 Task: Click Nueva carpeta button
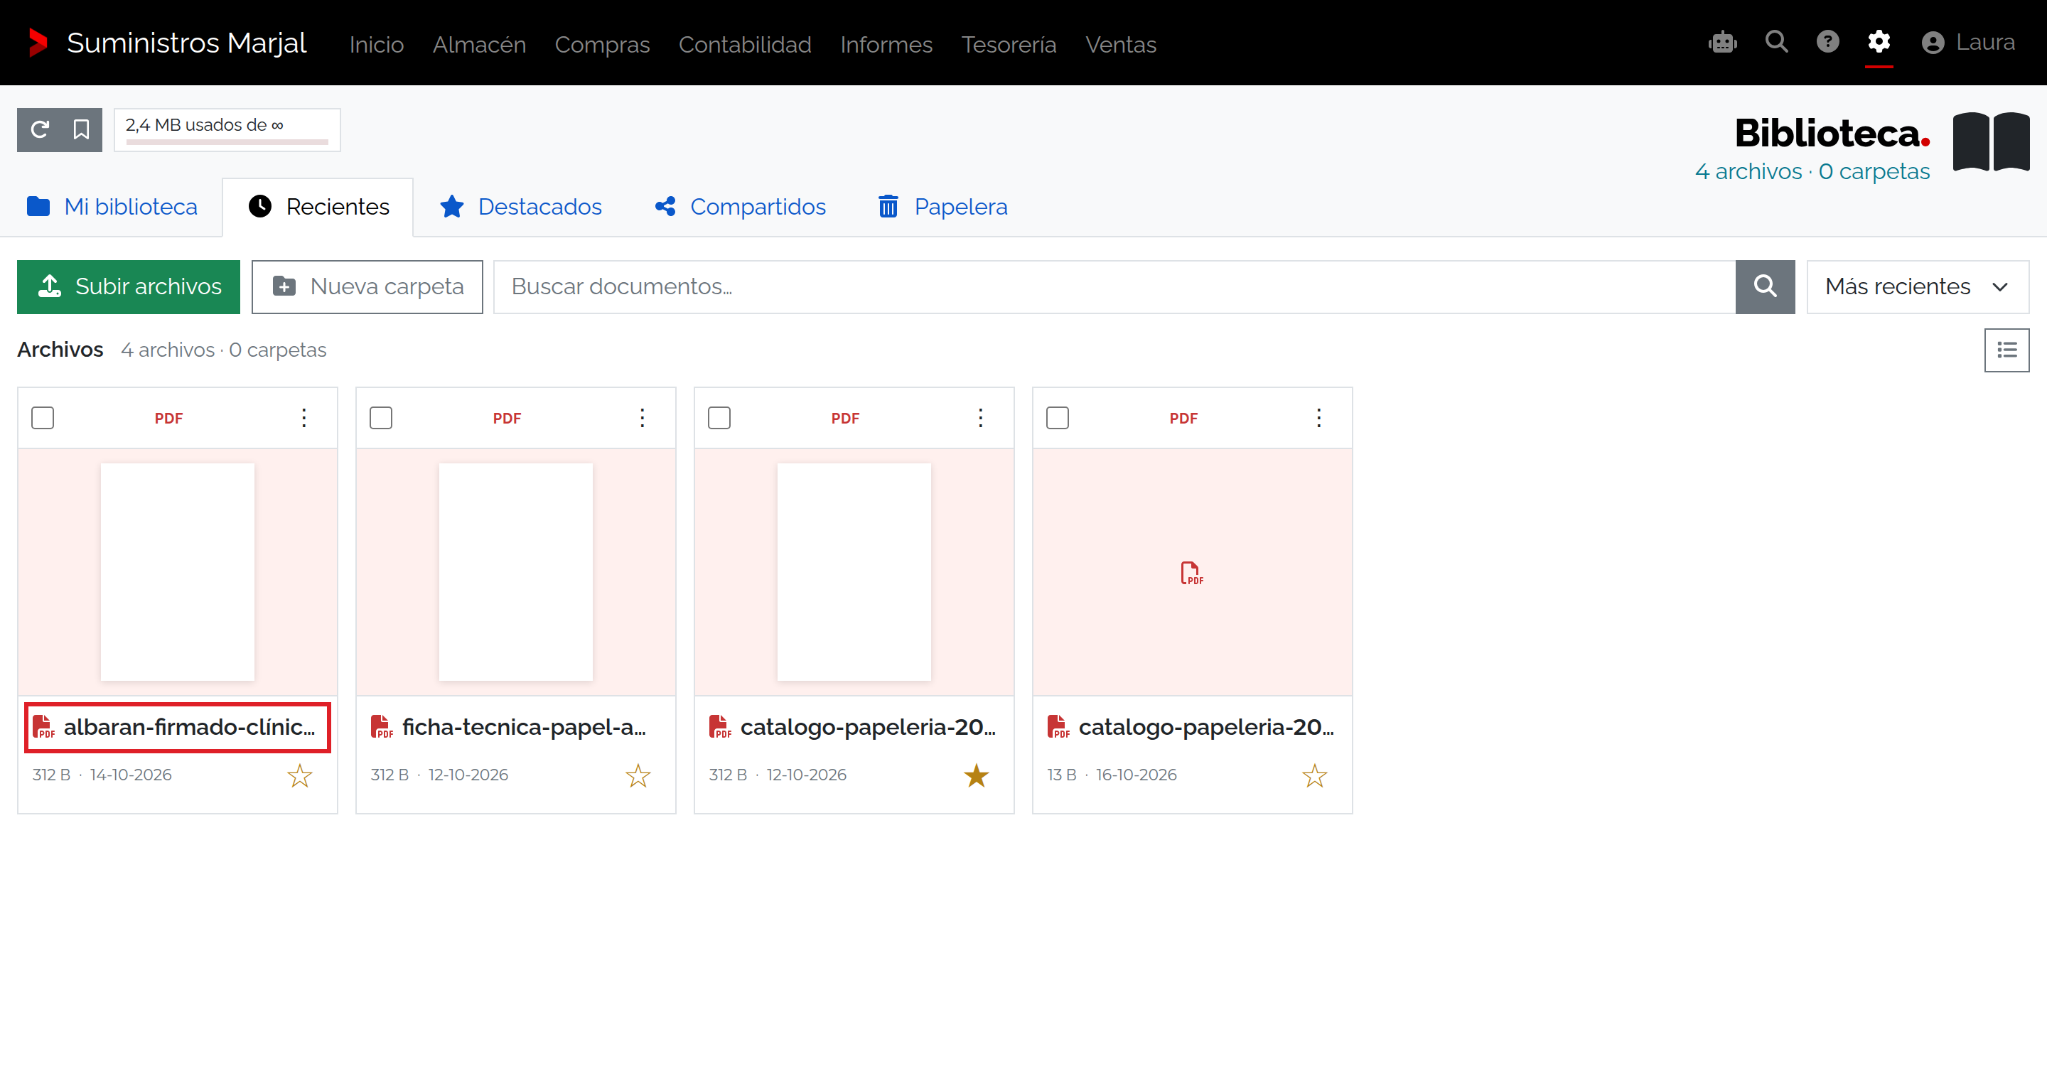click(367, 287)
